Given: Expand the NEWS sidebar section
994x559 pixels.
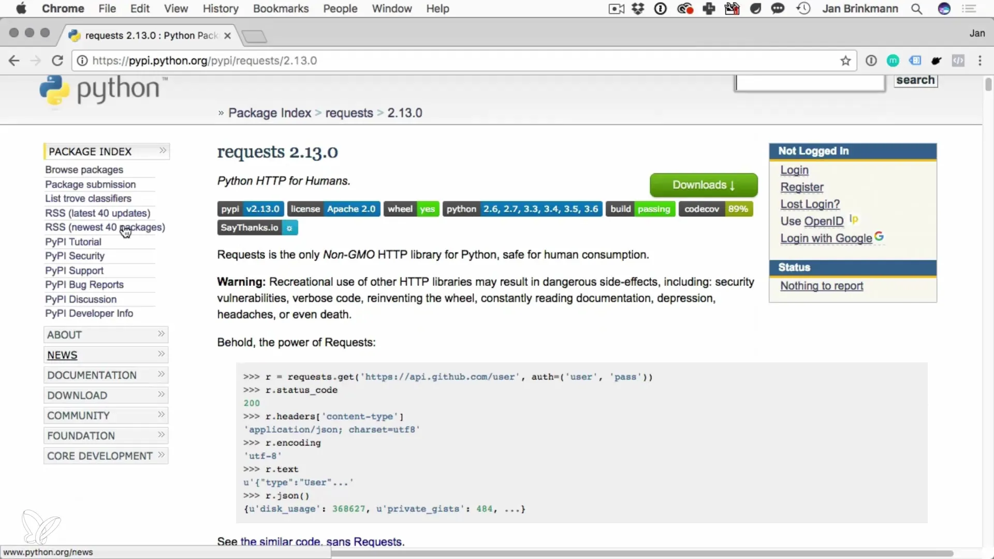Looking at the screenshot, I should (x=106, y=355).
